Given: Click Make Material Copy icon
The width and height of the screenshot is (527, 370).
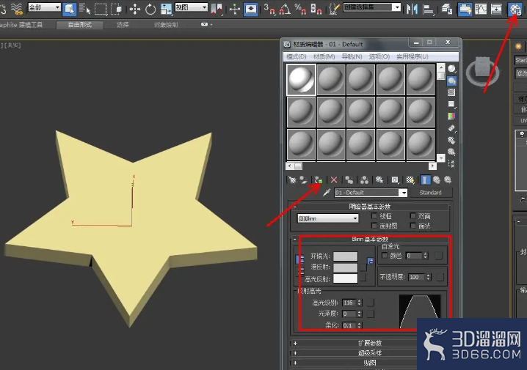Looking at the screenshot, I should point(349,180).
